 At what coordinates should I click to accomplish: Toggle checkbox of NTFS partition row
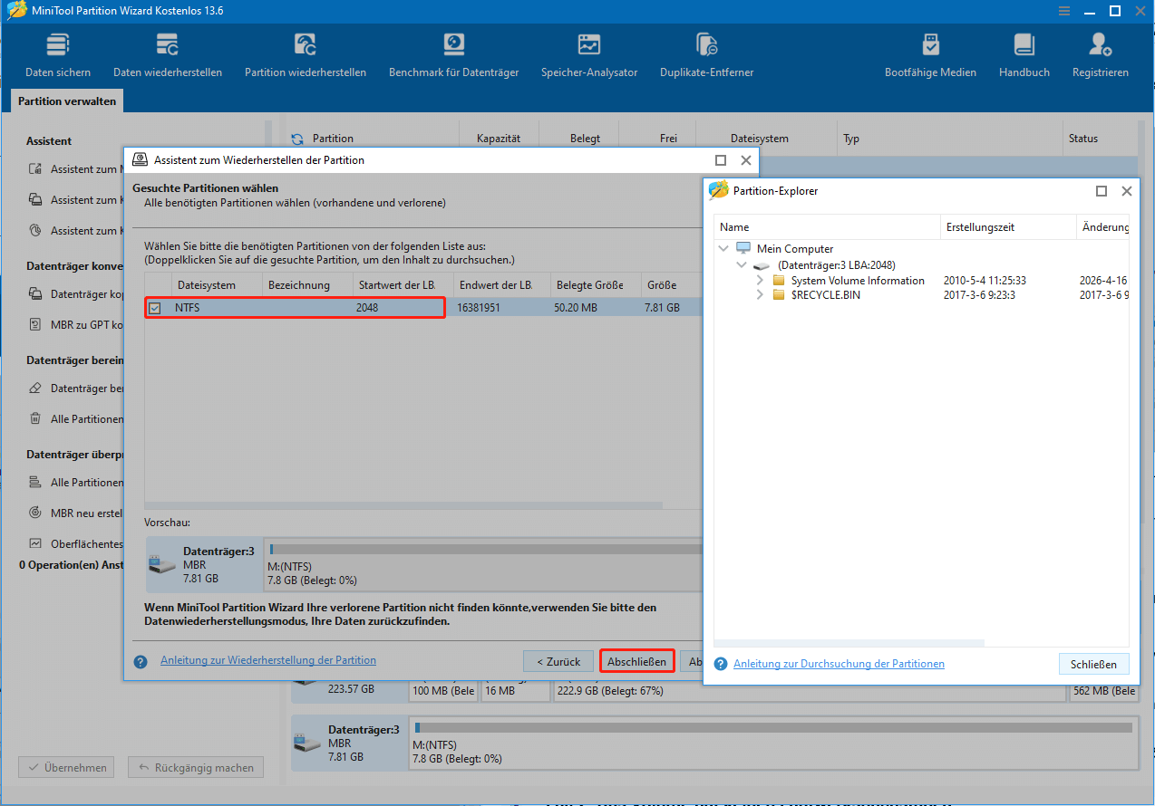point(155,308)
